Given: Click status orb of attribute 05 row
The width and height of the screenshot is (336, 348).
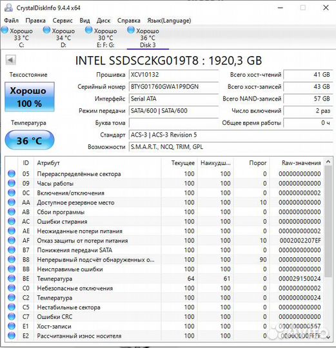Looking at the screenshot, I should pos(12,173).
